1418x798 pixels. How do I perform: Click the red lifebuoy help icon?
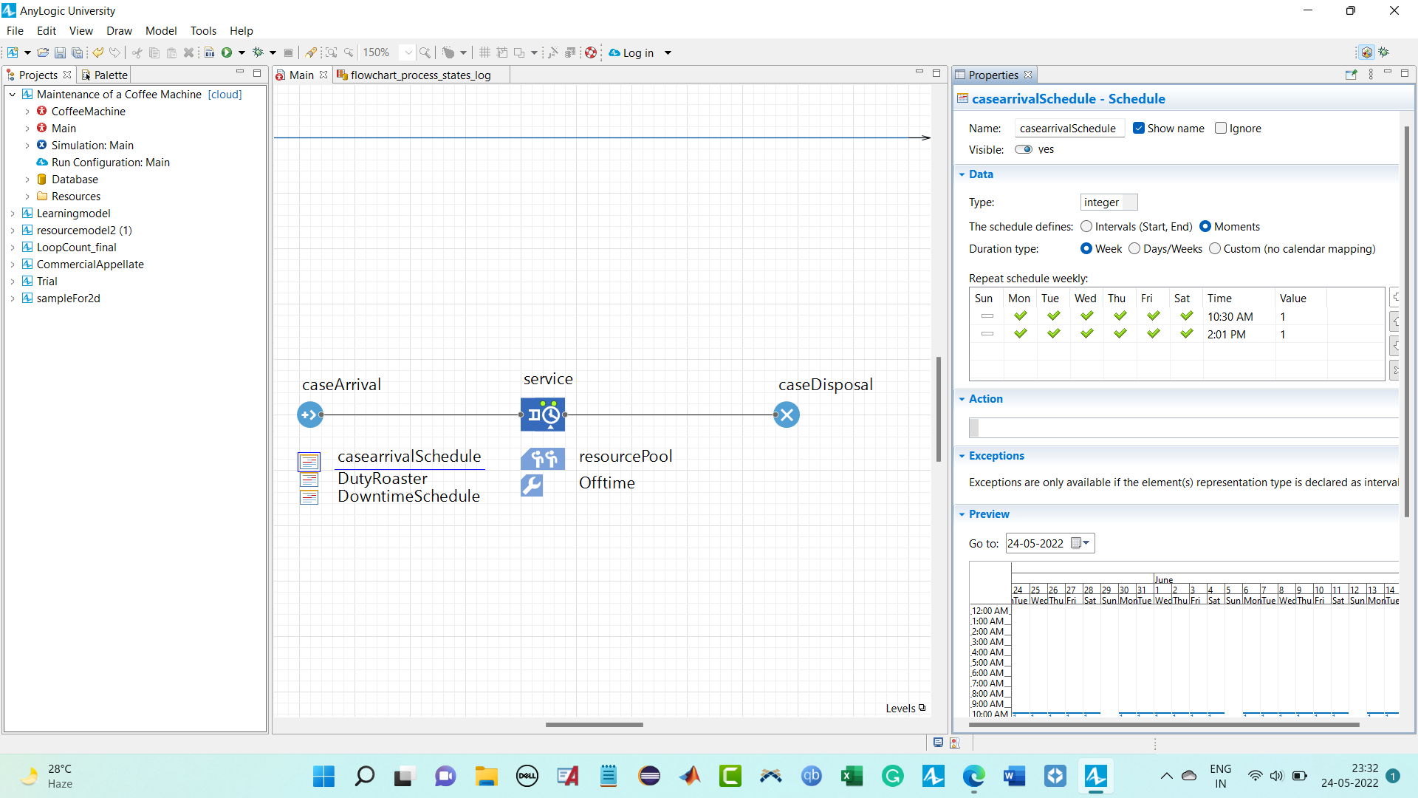(591, 52)
